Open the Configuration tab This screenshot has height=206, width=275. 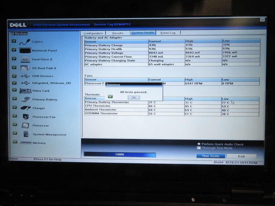(93, 33)
